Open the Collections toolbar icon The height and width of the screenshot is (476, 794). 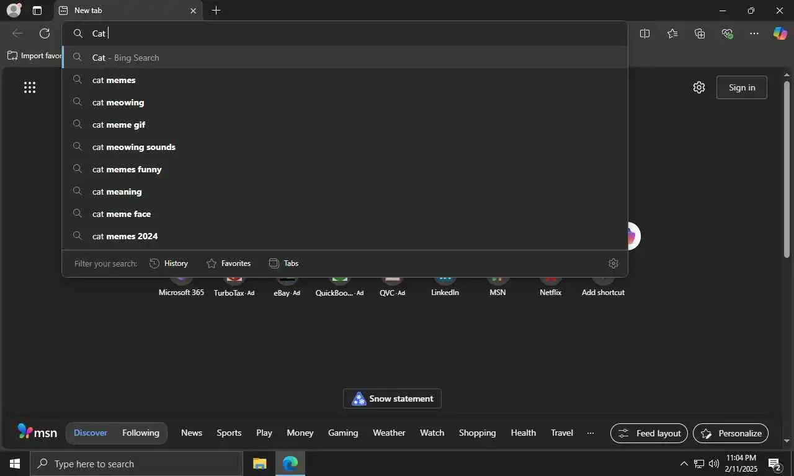click(x=700, y=33)
